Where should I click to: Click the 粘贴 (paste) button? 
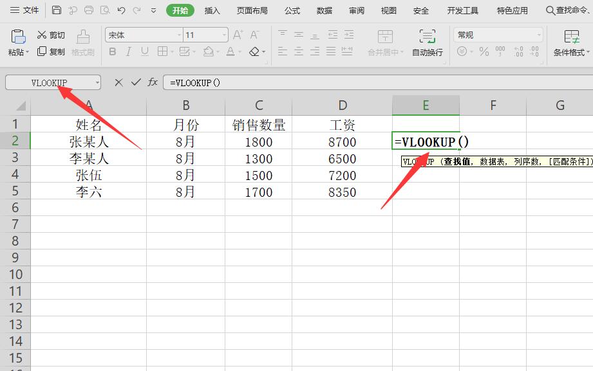click(16, 44)
